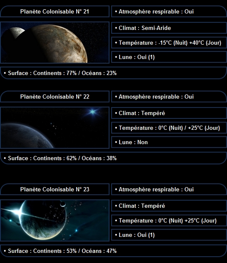This screenshot has height=263, width=227.
Task: Click Surface Continents 62% Océans 38% bar
Action: [114, 158]
